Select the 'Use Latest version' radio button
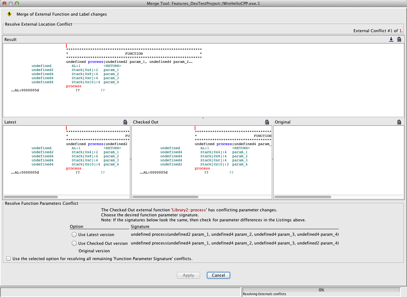The width and height of the screenshot is (407, 297). point(74,234)
